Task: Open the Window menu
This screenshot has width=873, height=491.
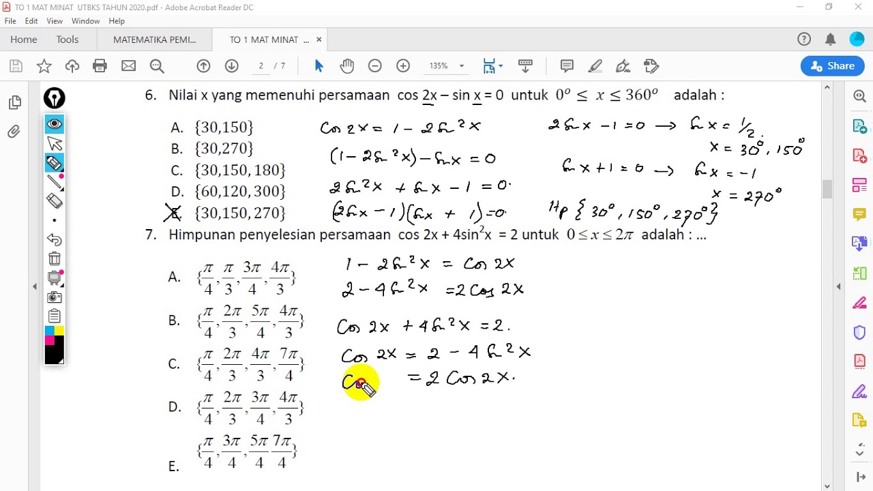Action: [86, 21]
